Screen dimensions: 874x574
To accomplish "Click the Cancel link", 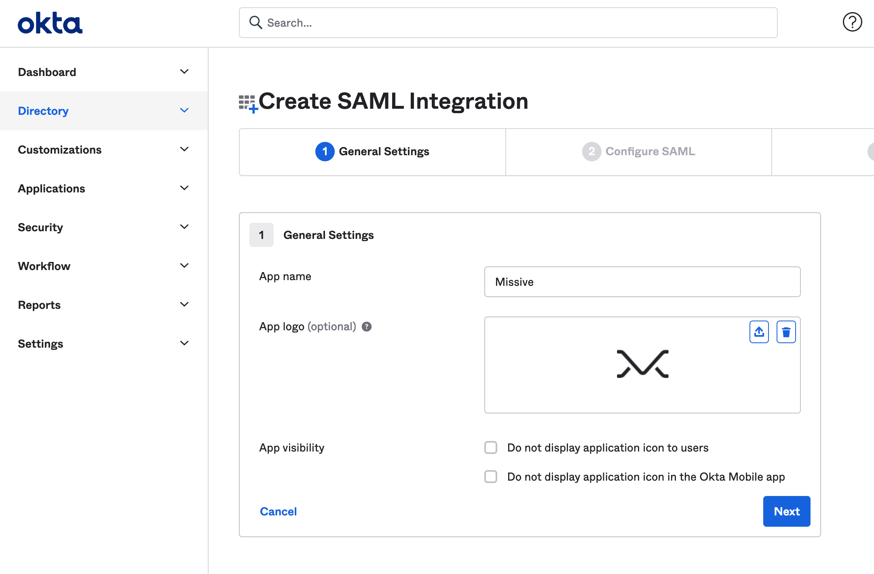I will coord(278,511).
